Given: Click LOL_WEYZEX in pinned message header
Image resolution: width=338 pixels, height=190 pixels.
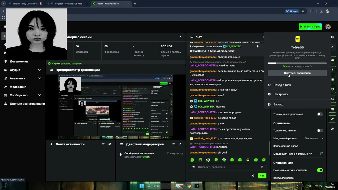Looking at the screenshot, I should tap(233, 46).
